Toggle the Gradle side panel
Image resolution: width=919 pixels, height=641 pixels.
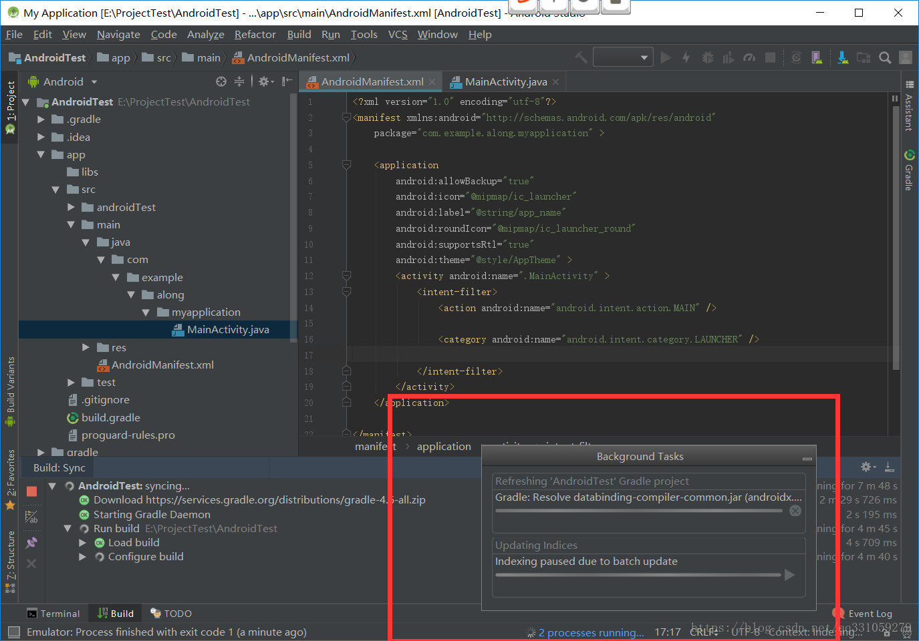pyautogui.click(x=909, y=170)
